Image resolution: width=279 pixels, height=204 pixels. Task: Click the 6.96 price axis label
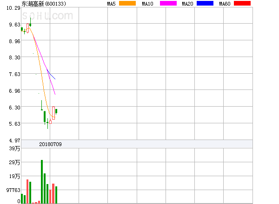click(x=14, y=91)
